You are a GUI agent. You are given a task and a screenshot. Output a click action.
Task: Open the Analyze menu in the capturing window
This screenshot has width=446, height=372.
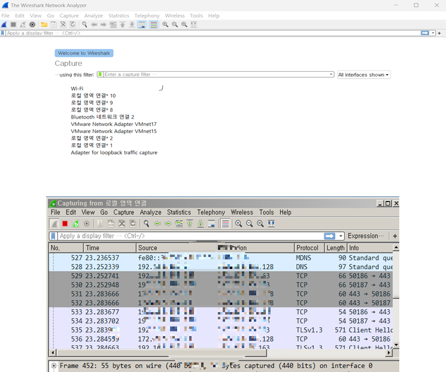[150, 212]
